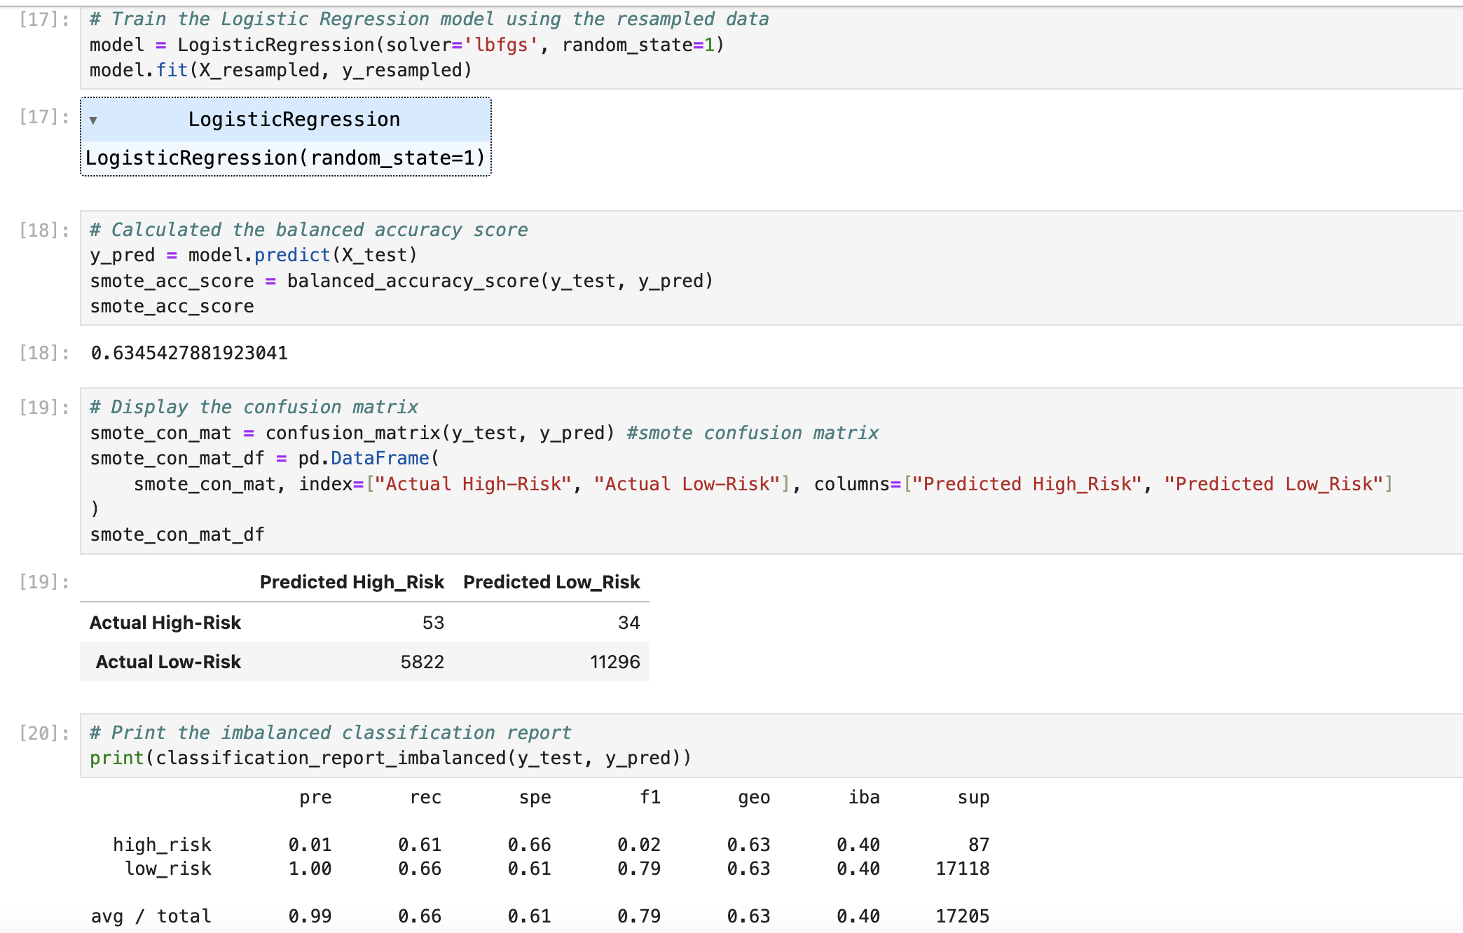Viewport: 1463px width, 933px height.
Task: Click the input prompt [19] of the confusion matrix cell
Action: pyautogui.click(x=45, y=408)
